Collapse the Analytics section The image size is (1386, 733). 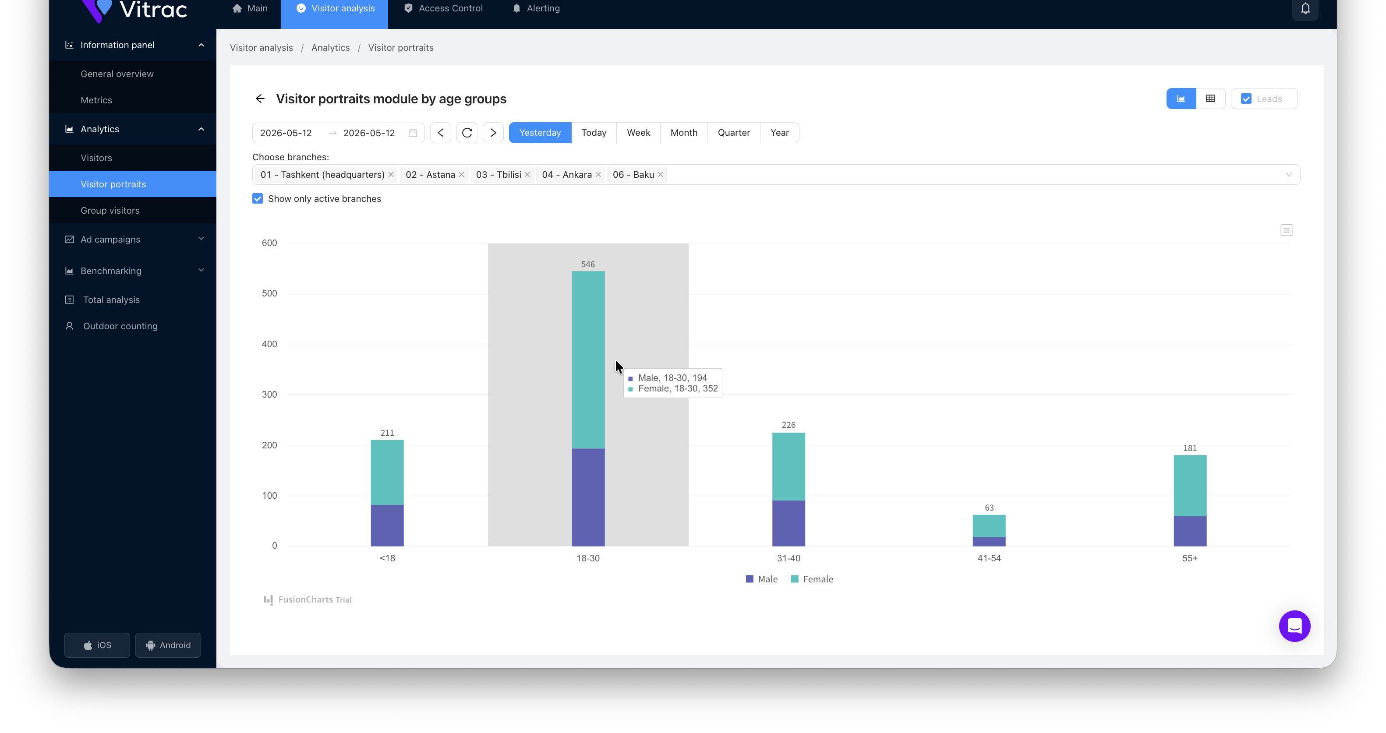point(132,129)
